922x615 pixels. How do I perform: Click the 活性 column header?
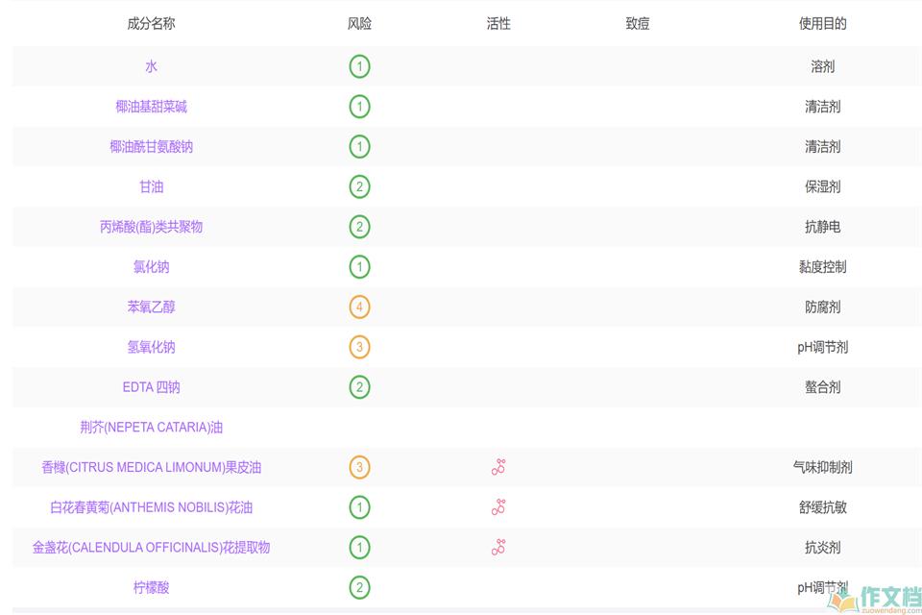pos(498,24)
